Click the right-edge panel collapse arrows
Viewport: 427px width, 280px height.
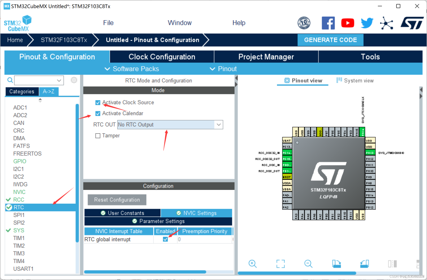point(421,93)
